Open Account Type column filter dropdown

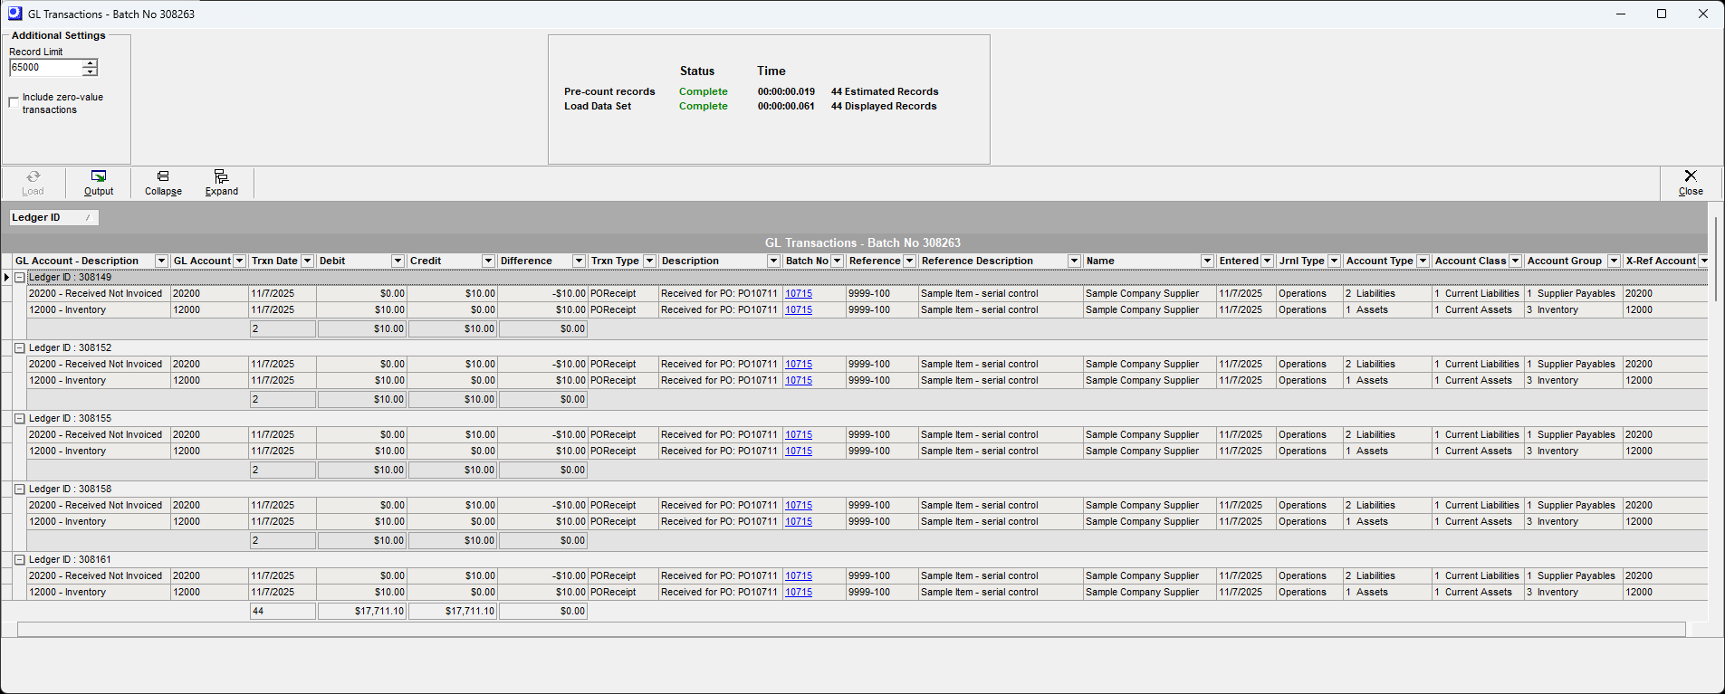click(x=1423, y=261)
